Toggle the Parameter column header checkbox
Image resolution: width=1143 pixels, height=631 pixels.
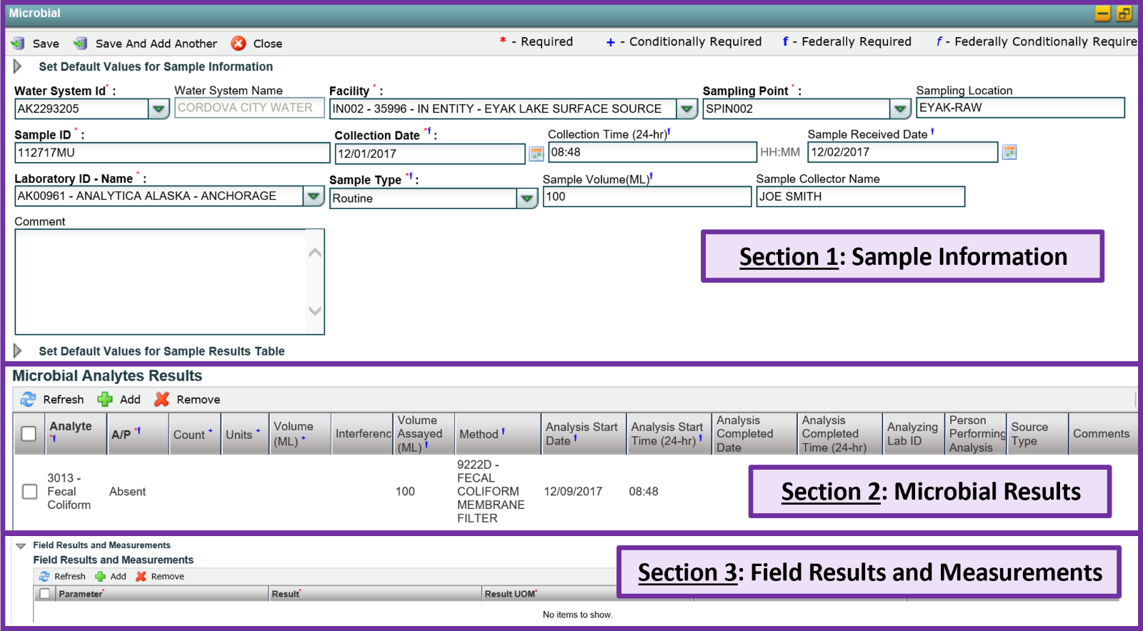coord(44,594)
